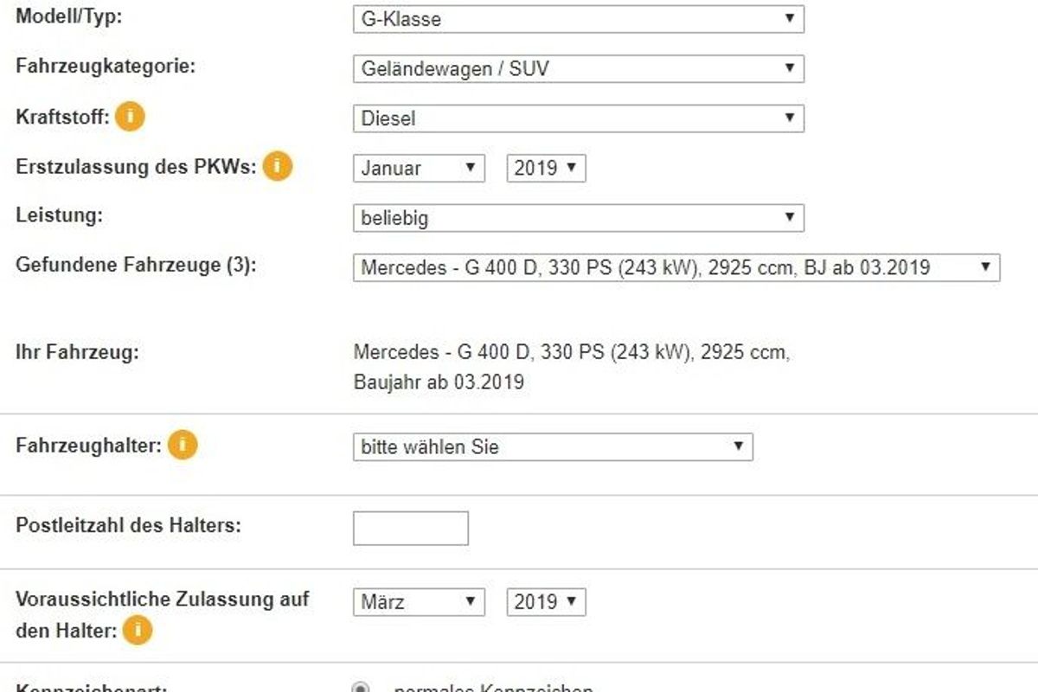Click the 'Gefundene Fahrzeuge (3)' label

136,266
